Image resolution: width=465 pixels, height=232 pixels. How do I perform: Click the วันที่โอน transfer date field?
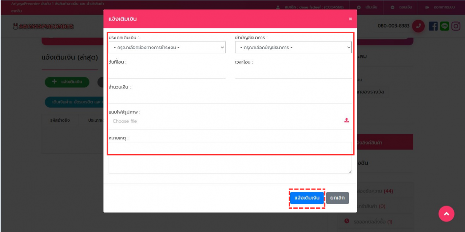[x=167, y=72]
